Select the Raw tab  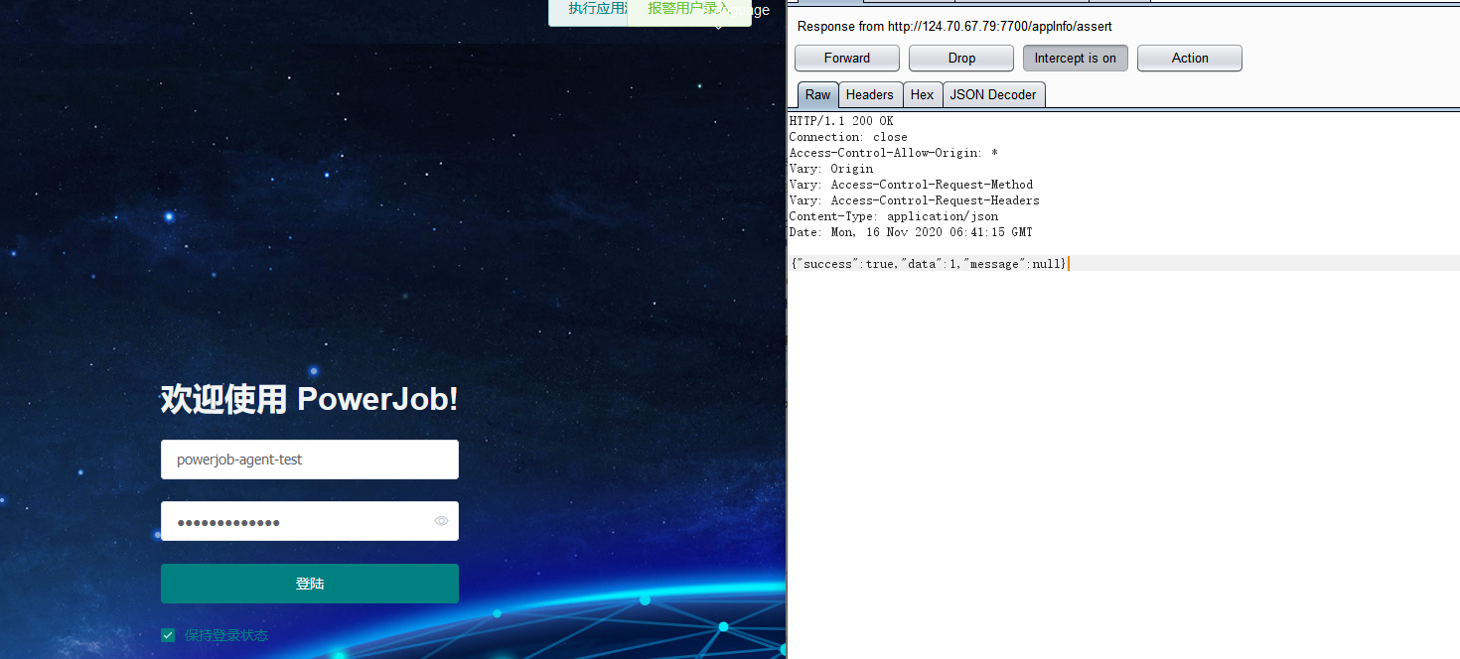[x=816, y=94]
